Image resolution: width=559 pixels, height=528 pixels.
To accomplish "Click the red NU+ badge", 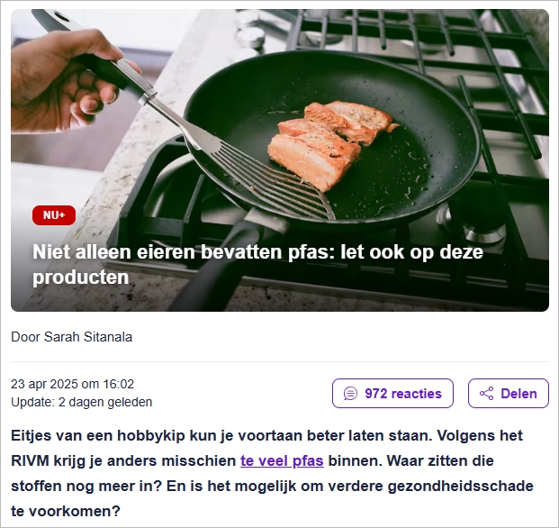I will tap(54, 215).
